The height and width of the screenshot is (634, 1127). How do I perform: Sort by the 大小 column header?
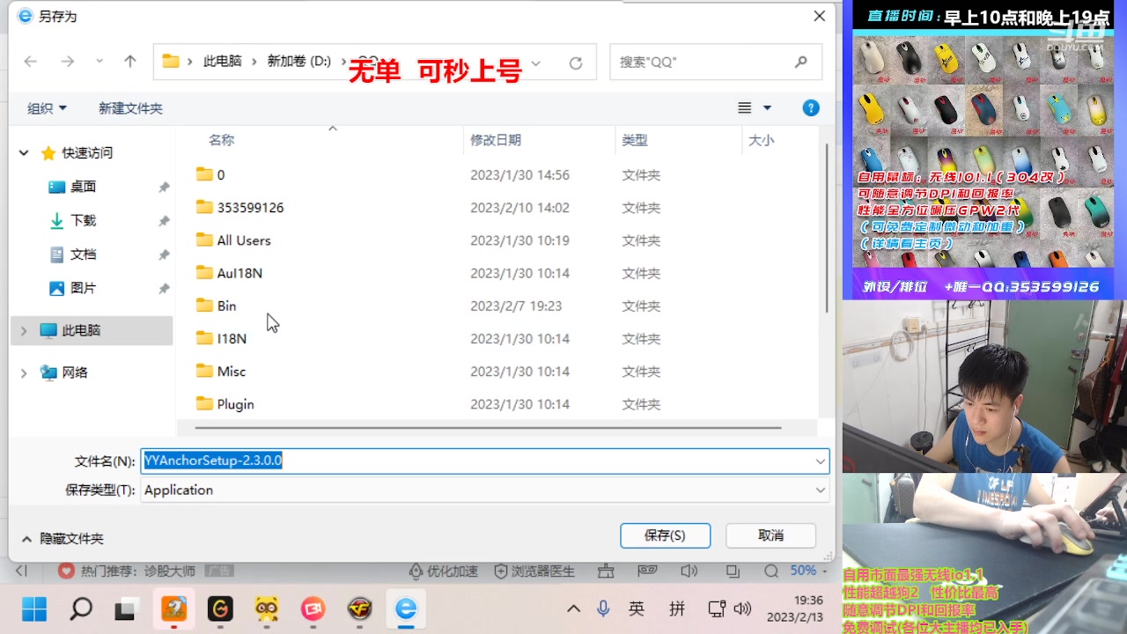pyautogui.click(x=762, y=140)
